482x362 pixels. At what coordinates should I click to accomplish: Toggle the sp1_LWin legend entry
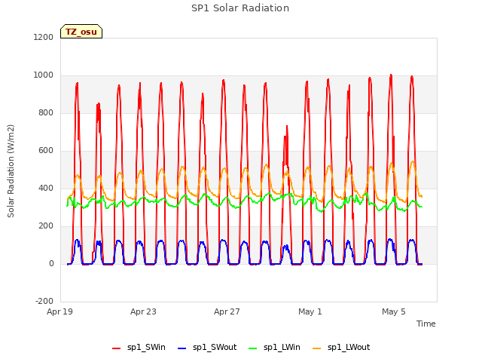point(274,348)
